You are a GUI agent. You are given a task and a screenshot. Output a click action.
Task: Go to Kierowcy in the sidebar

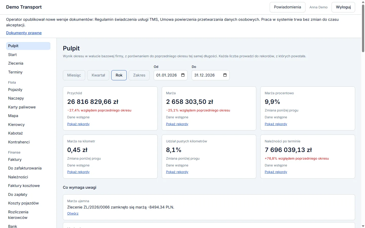28,125
